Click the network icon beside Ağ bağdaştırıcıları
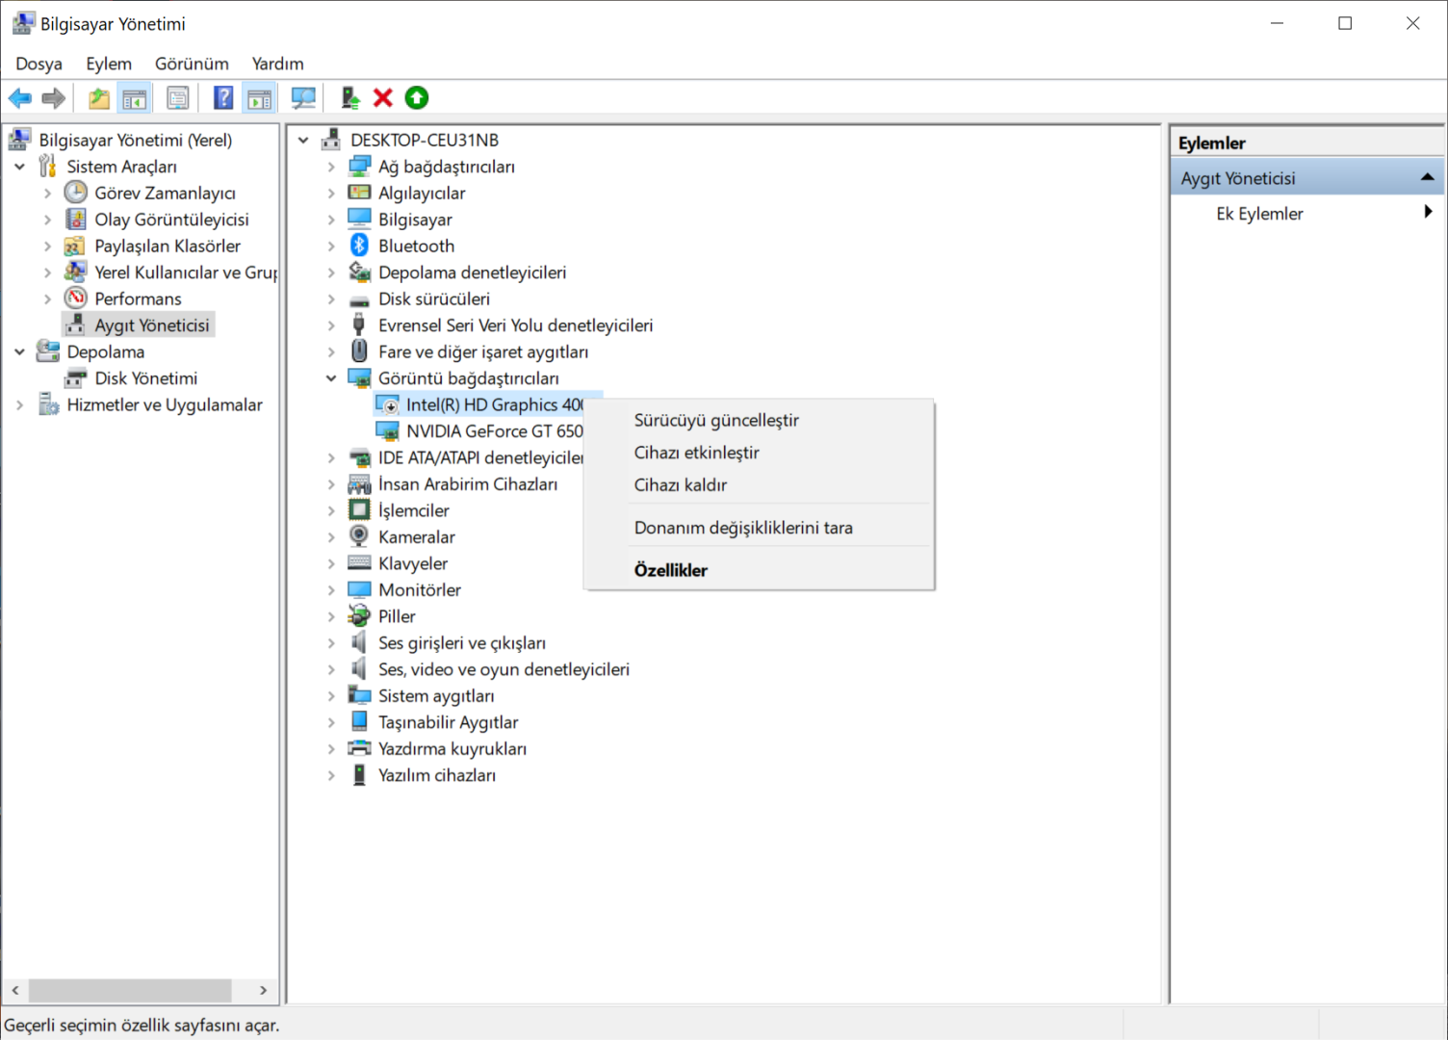This screenshot has height=1040, width=1448. [359, 167]
